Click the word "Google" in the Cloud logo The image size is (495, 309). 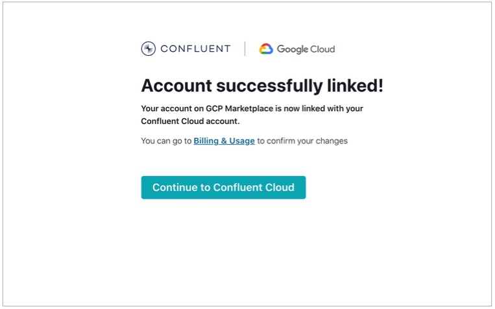coord(291,49)
